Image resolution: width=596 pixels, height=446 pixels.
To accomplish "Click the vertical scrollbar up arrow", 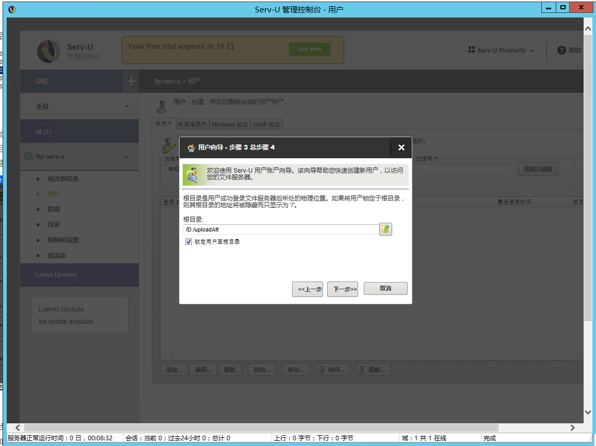I will click(588, 29).
